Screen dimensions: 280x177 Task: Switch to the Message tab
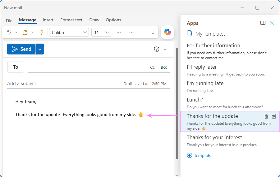tap(28, 20)
